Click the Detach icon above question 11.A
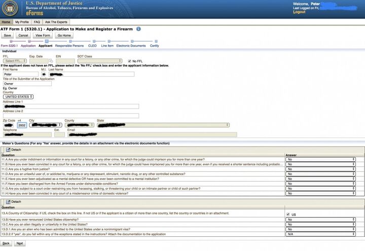Viewport: 365px width, 251px height. tap(8, 150)
